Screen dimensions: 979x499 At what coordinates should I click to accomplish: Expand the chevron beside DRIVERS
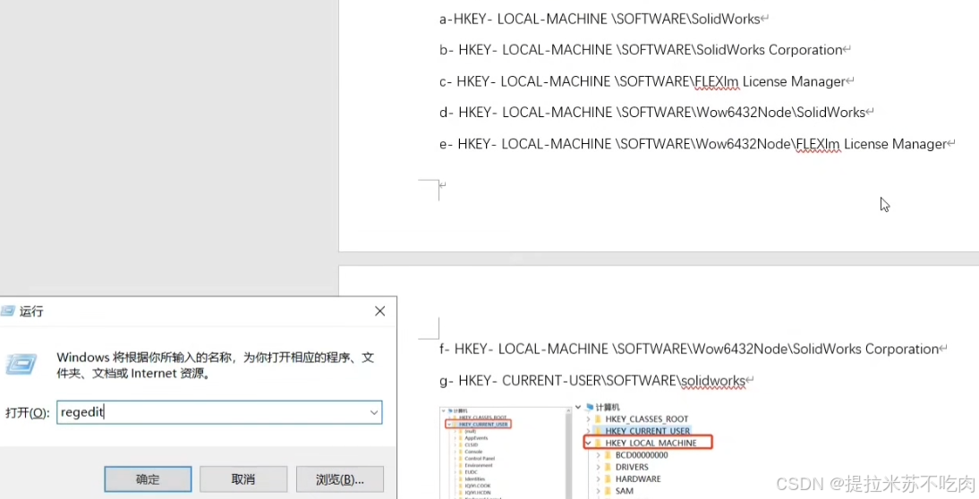coord(598,467)
